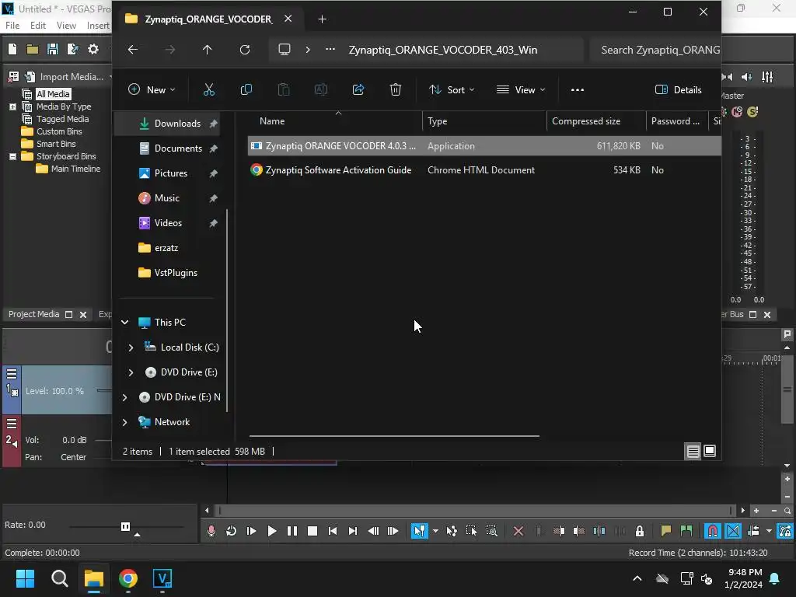Switch Explorer to details list view
796x597 pixels.
(x=693, y=451)
